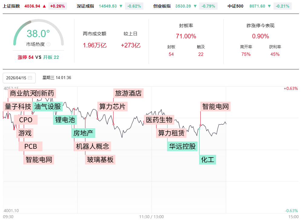The image size is (302, 223).
Task: Select the green 华远控股 marker
Action: coord(182,146)
